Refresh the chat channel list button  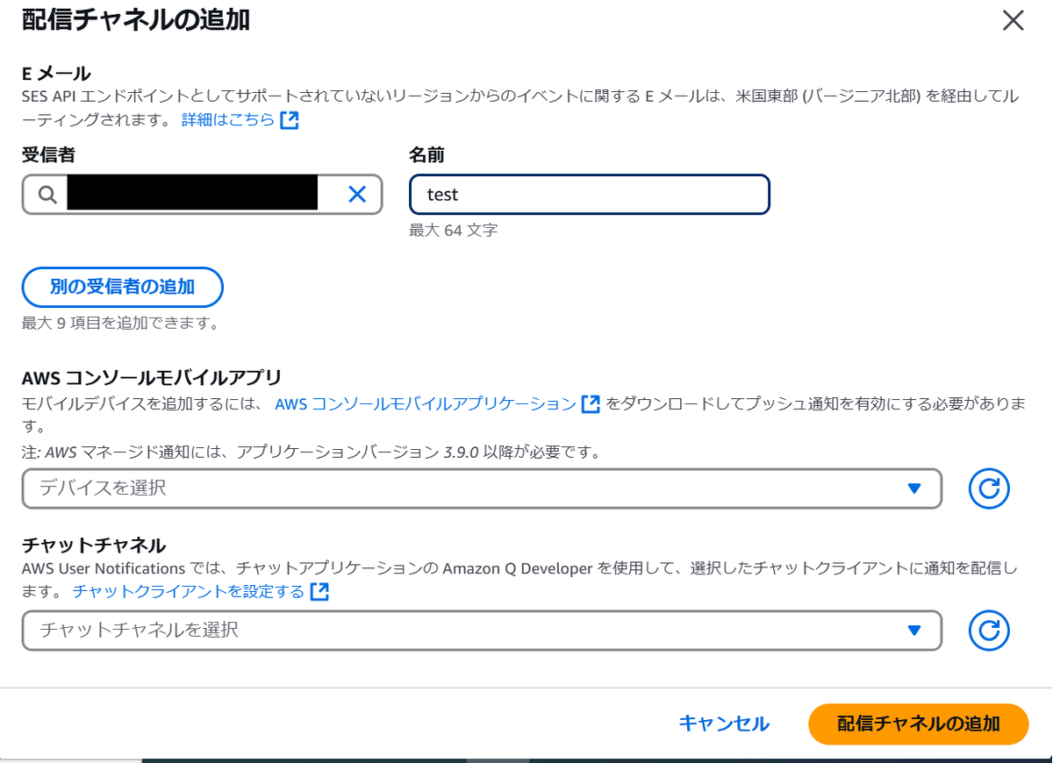point(989,631)
